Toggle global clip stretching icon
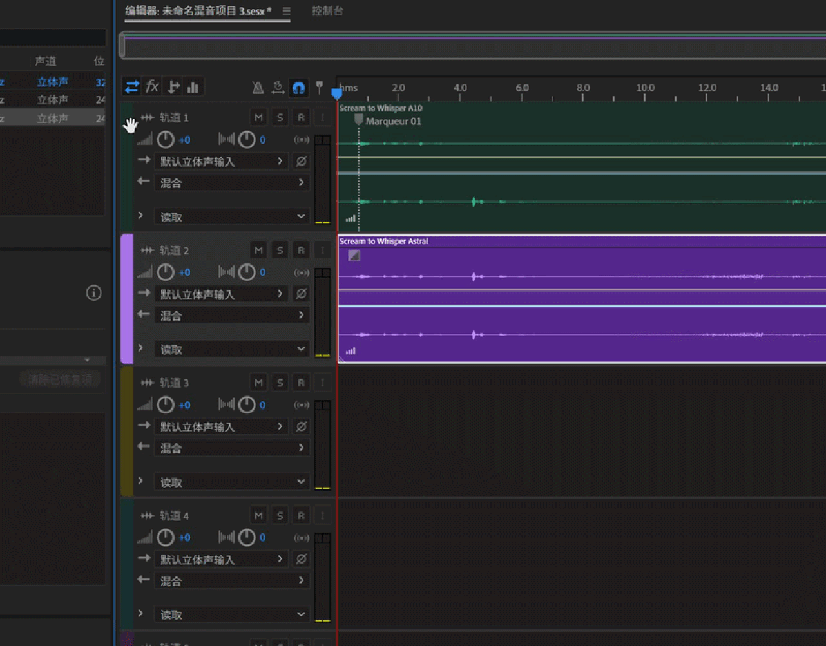Viewport: 826px width, 646px height. [278, 88]
